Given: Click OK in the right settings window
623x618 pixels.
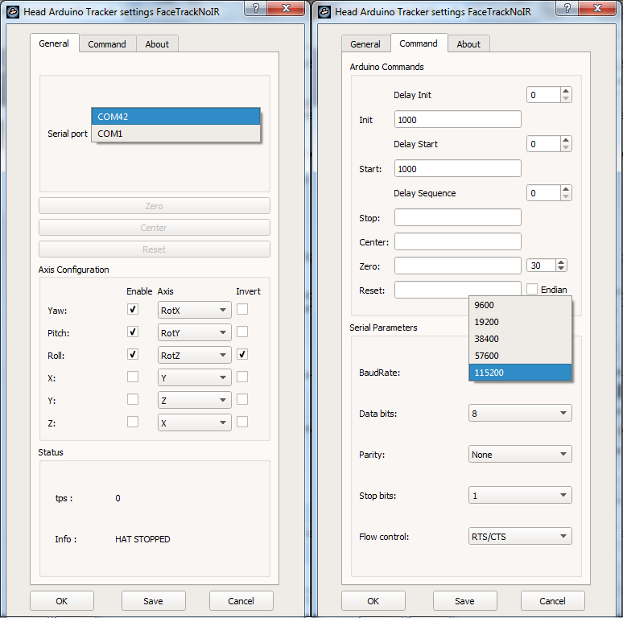Looking at the screenshot, I should point(373,601).
